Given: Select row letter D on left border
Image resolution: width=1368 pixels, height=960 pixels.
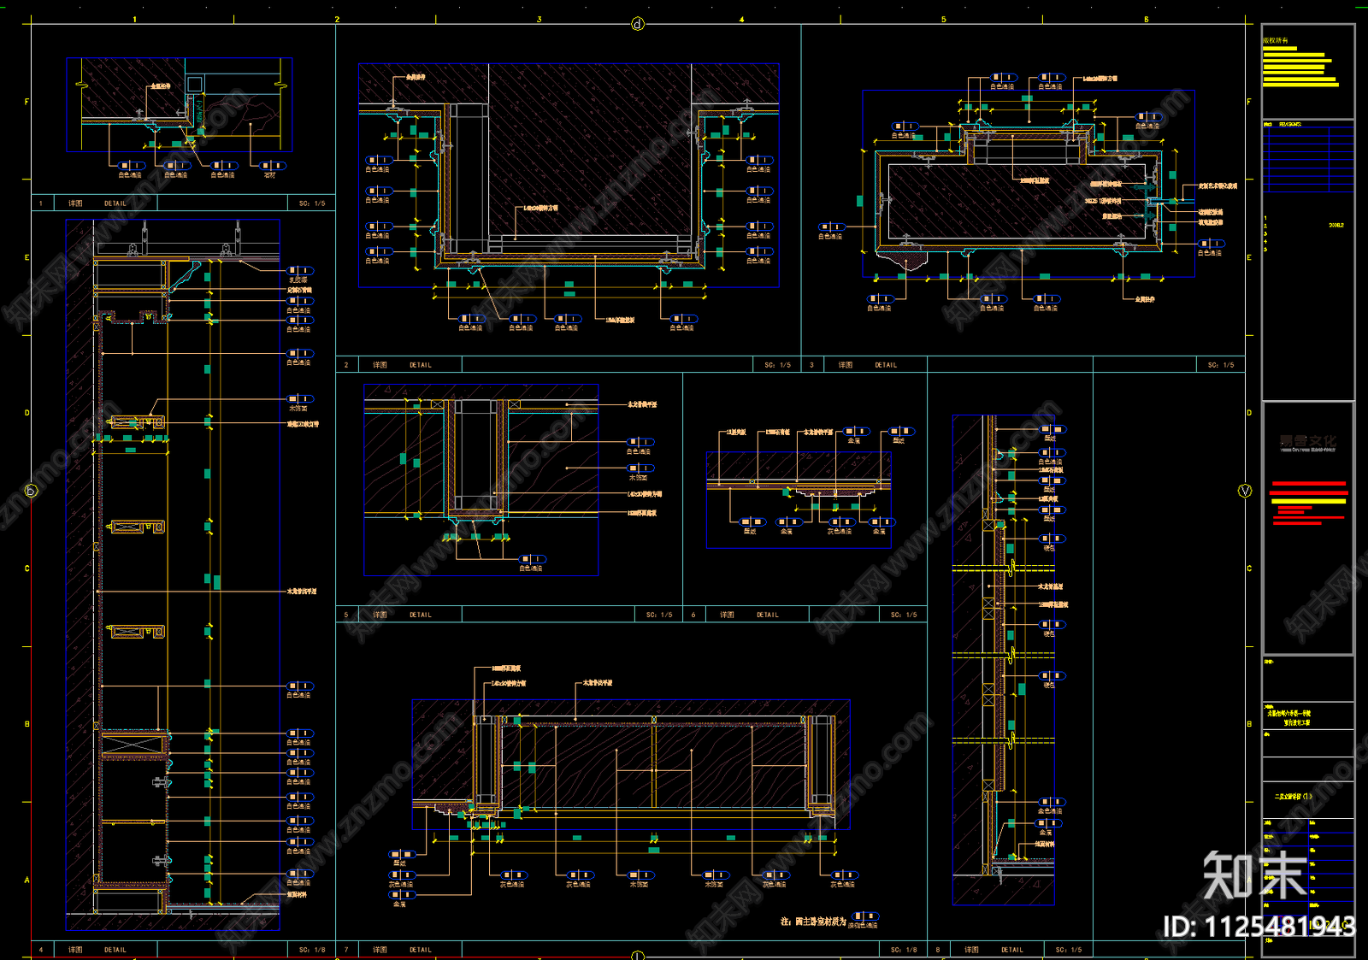Looking at the screenshot, I should 27,413.
